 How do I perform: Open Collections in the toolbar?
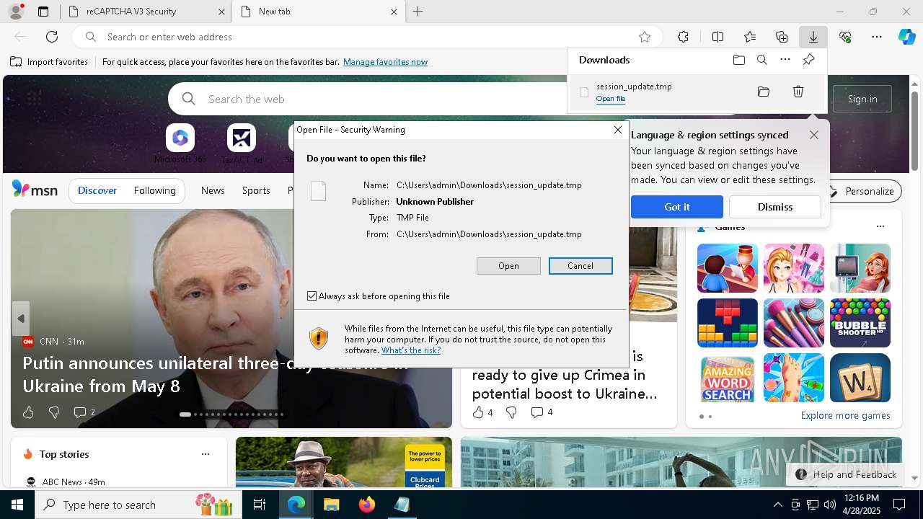pos(782,37)
